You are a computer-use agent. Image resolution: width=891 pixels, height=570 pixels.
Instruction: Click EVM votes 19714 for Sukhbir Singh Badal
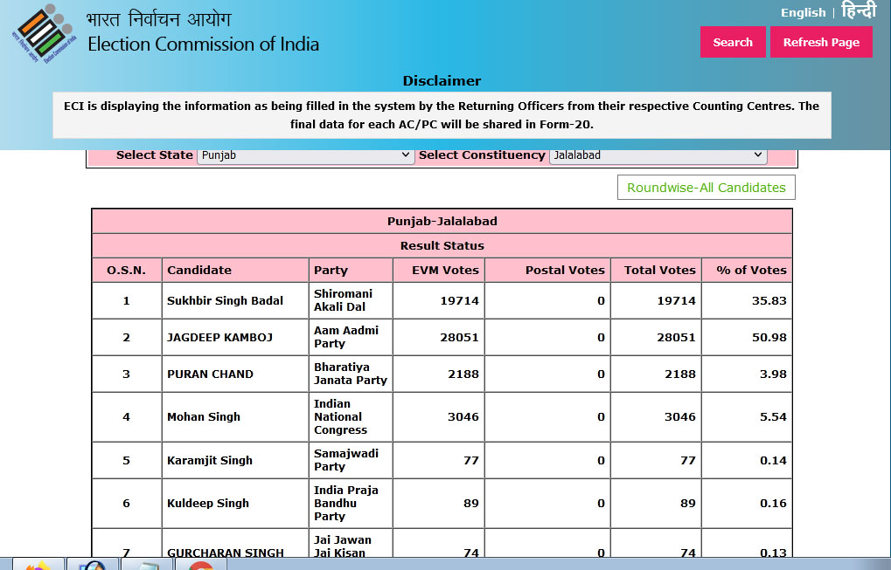(459, 300)
